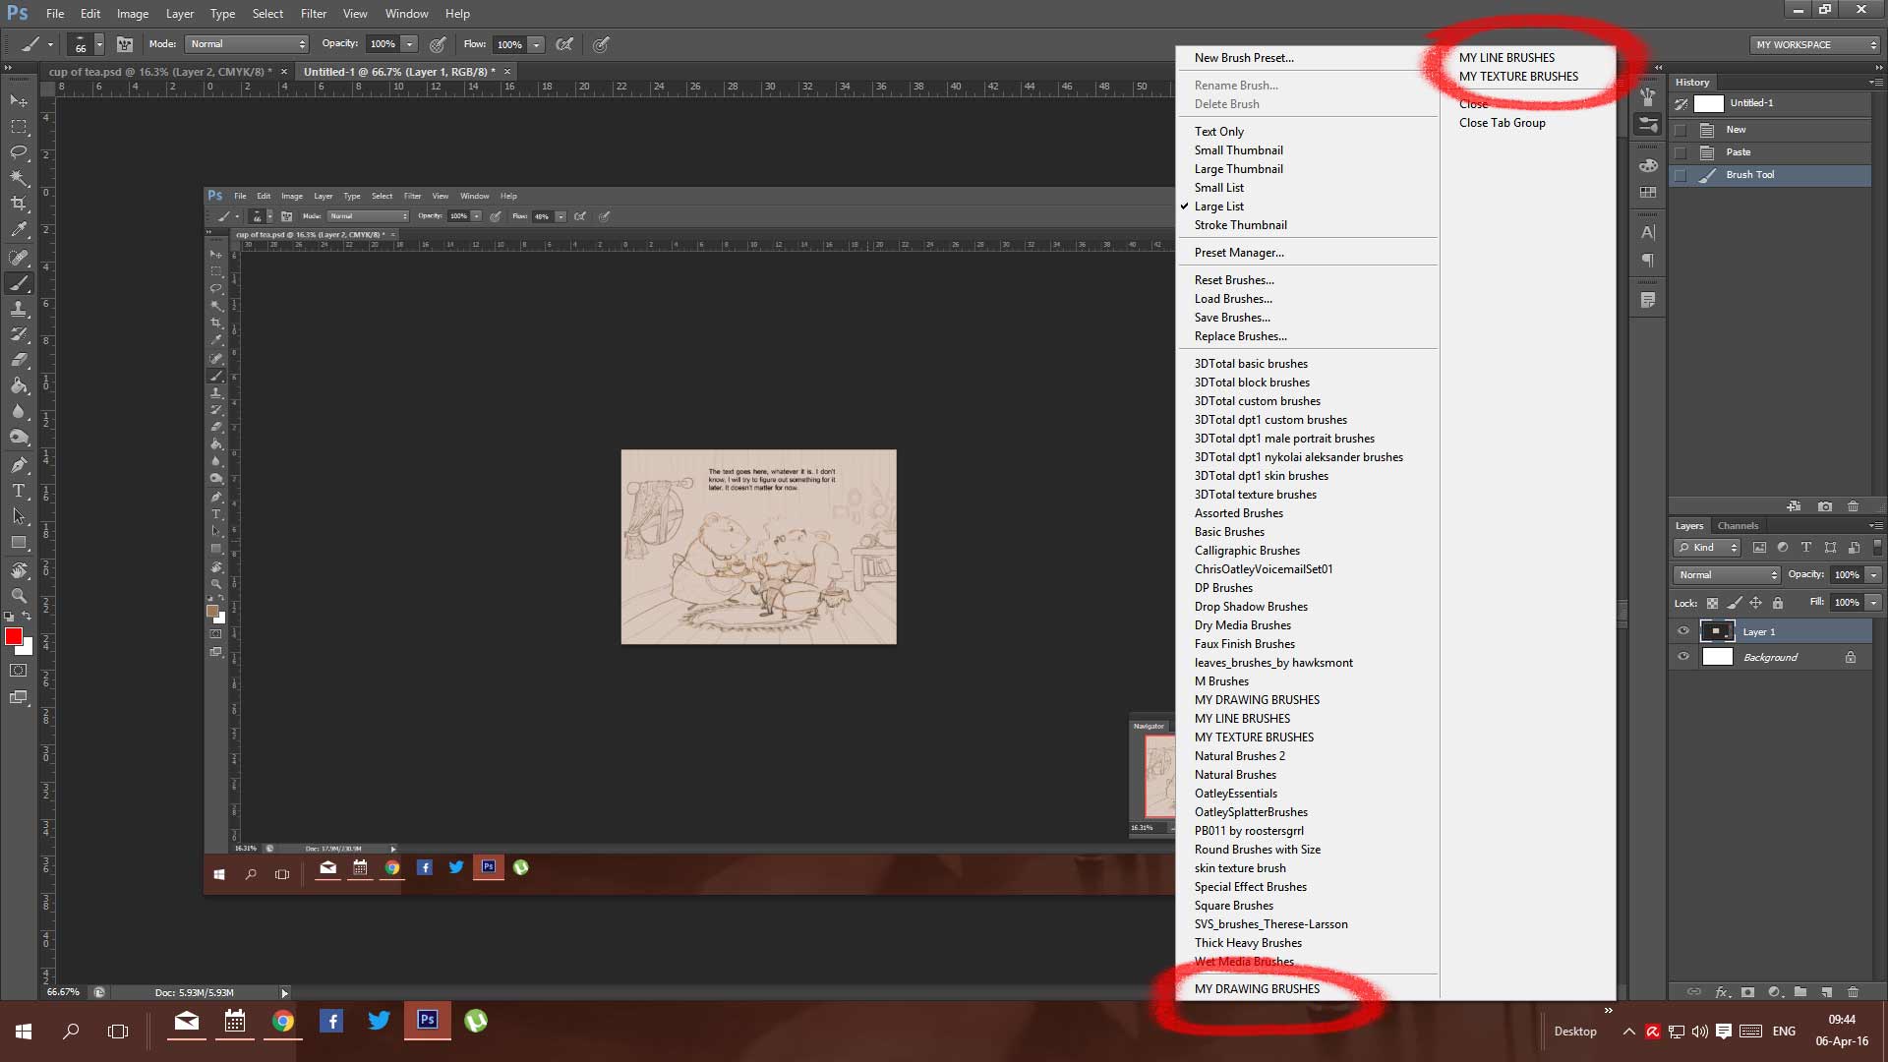1888x1062 pixels.
Task: Select Wet Media Brushes set
Action: [1244, 962]
